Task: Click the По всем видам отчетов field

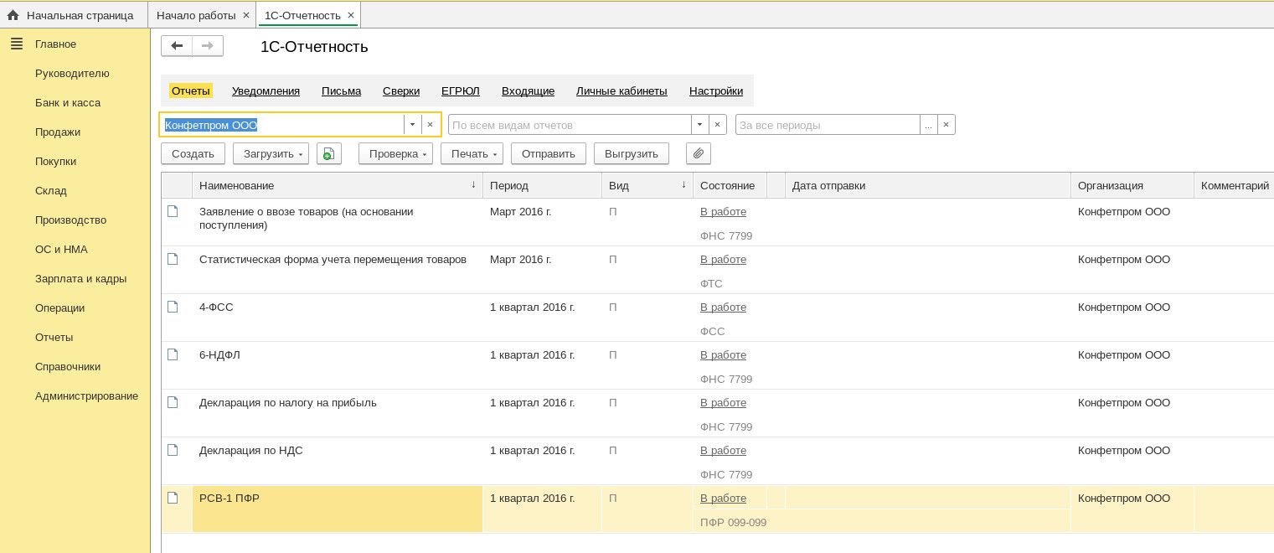Action: pos(570,125)
